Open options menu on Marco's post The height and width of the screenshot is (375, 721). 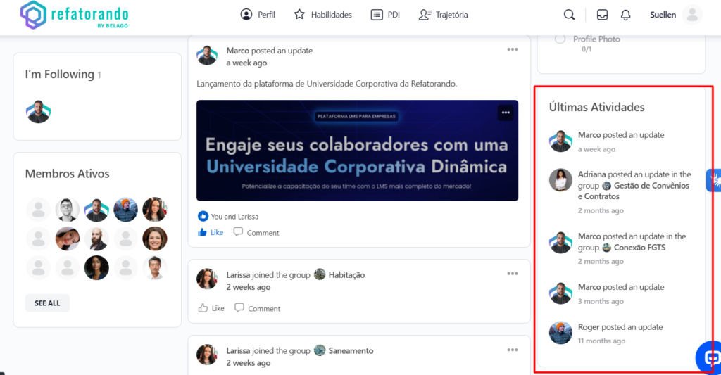pos(513,49)
